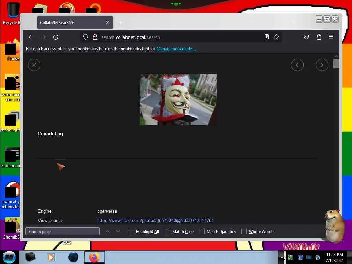Screen dimensions: 352x264
Task: Open the Firefox hamburger application menu
Action: pyautogui.click(x=331, y=37)
